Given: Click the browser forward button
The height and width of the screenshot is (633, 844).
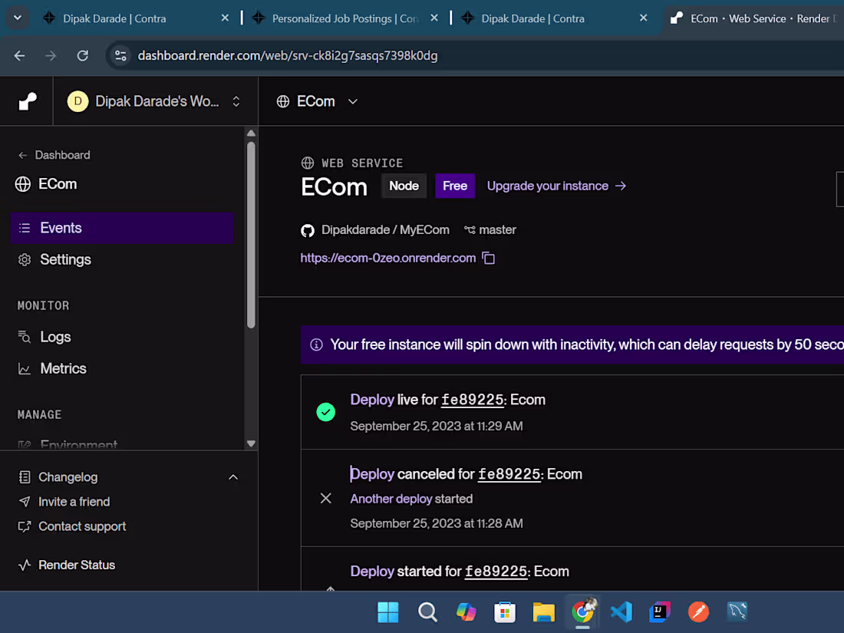Looking at the screenshot, I should click(51, 55).
